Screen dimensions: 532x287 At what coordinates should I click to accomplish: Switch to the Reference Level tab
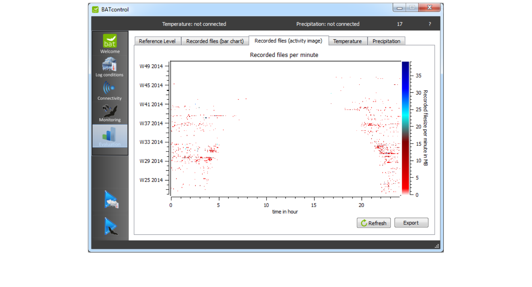click(157, 41)
